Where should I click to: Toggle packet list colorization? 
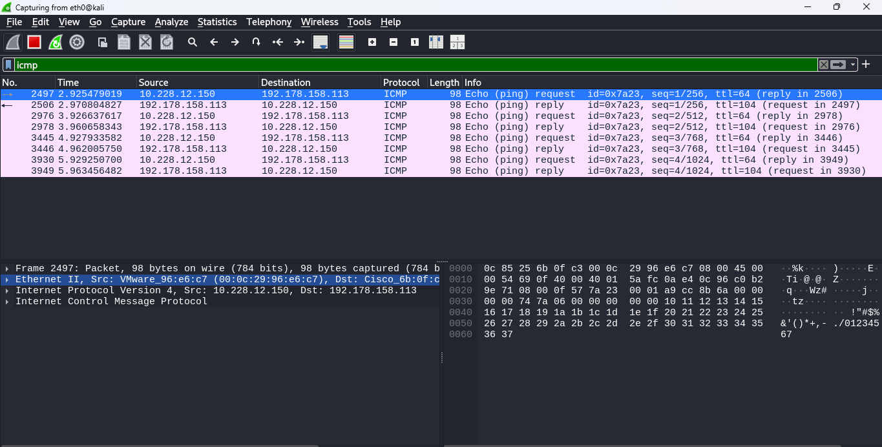click(346, 42)
